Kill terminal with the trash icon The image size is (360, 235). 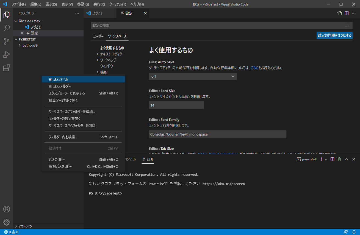[x=339, y=159]
